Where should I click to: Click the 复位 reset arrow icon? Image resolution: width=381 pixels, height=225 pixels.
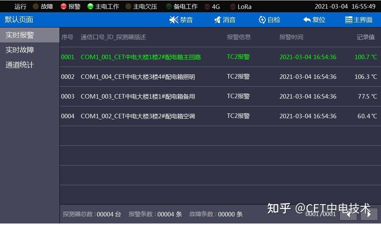307,20
